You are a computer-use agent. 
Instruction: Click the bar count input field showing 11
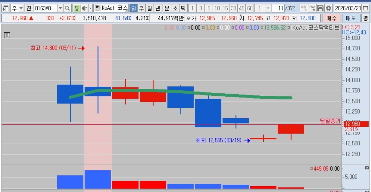click(278, 8)
